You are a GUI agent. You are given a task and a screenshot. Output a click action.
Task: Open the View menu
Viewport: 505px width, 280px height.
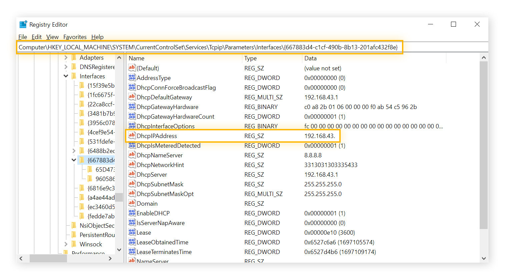coord(52,37)
